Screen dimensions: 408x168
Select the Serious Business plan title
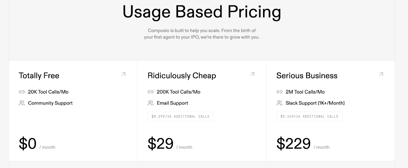coord(307,76)
